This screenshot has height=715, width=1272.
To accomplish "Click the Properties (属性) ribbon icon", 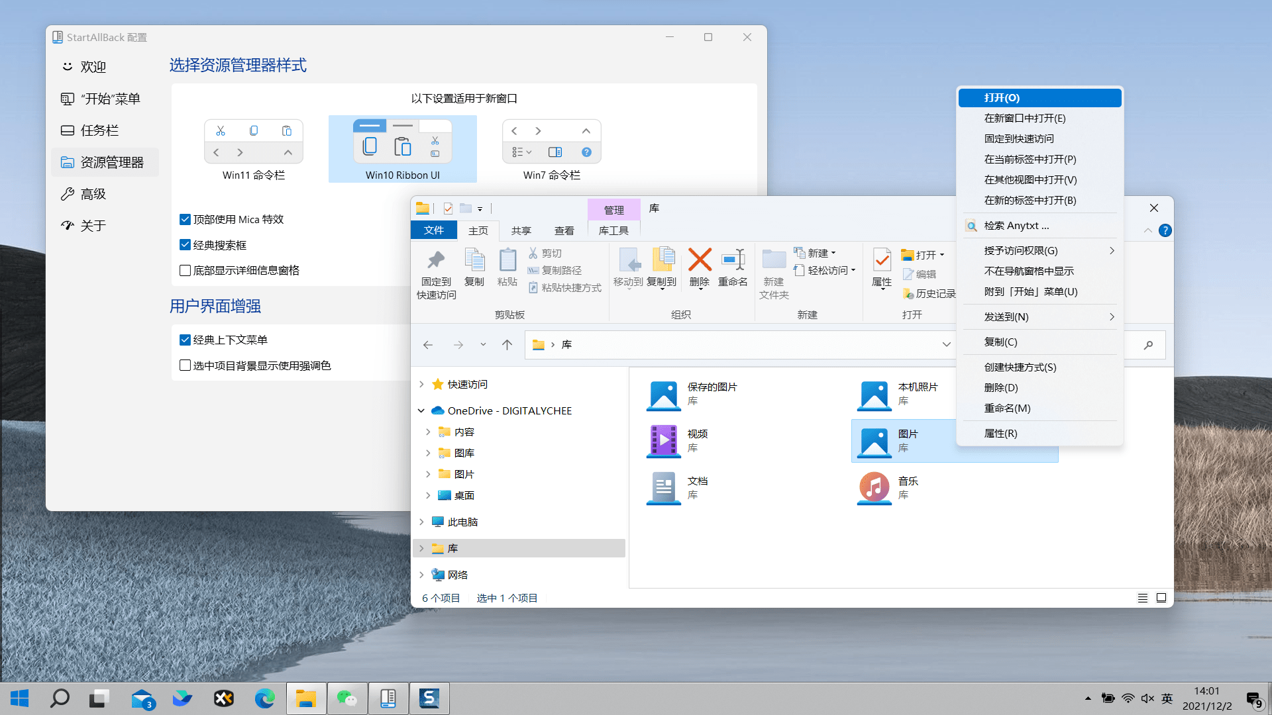I will 882,261.
